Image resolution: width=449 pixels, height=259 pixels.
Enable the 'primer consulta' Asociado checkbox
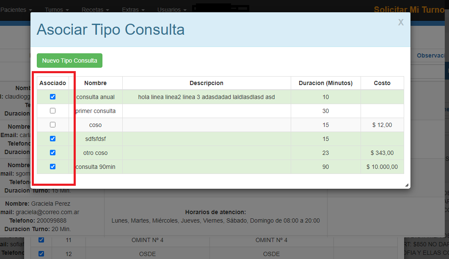[x=52, y=111]
